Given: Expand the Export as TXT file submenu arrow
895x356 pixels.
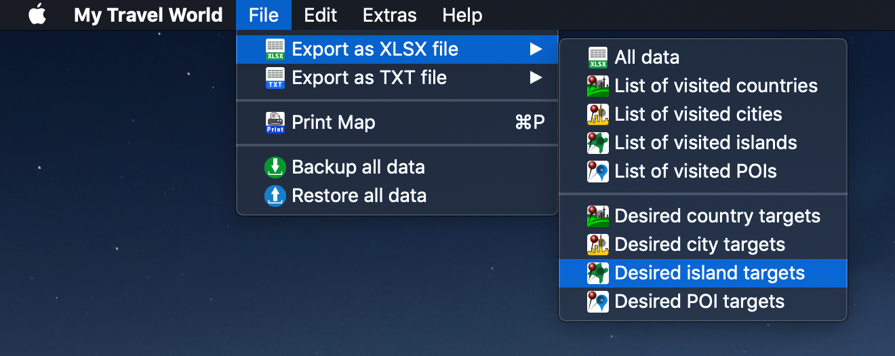Looking at the screenshot, I should coord(536,78).
